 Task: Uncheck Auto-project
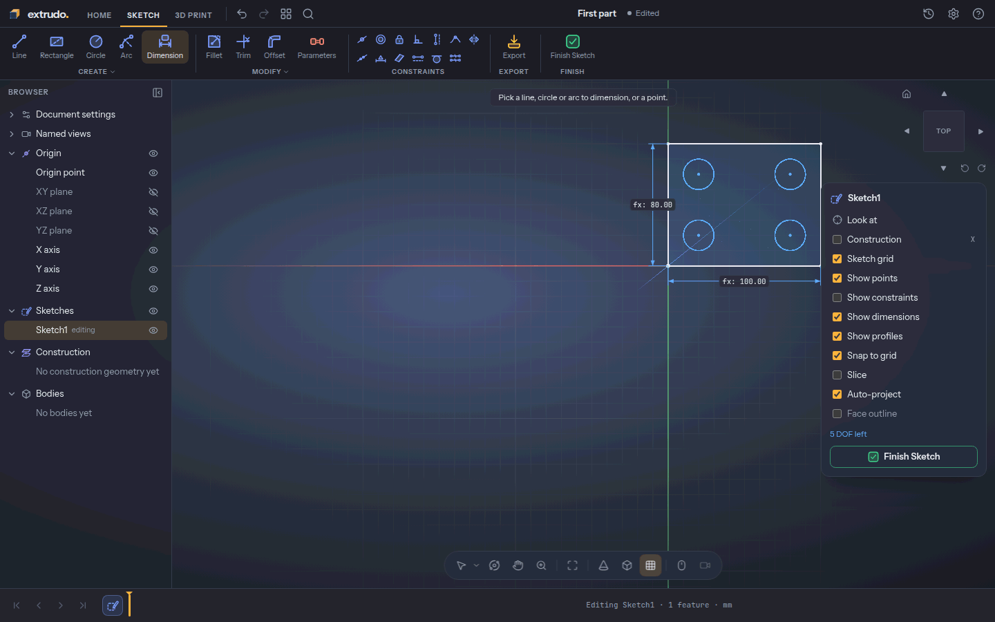(x=837, y=395)
